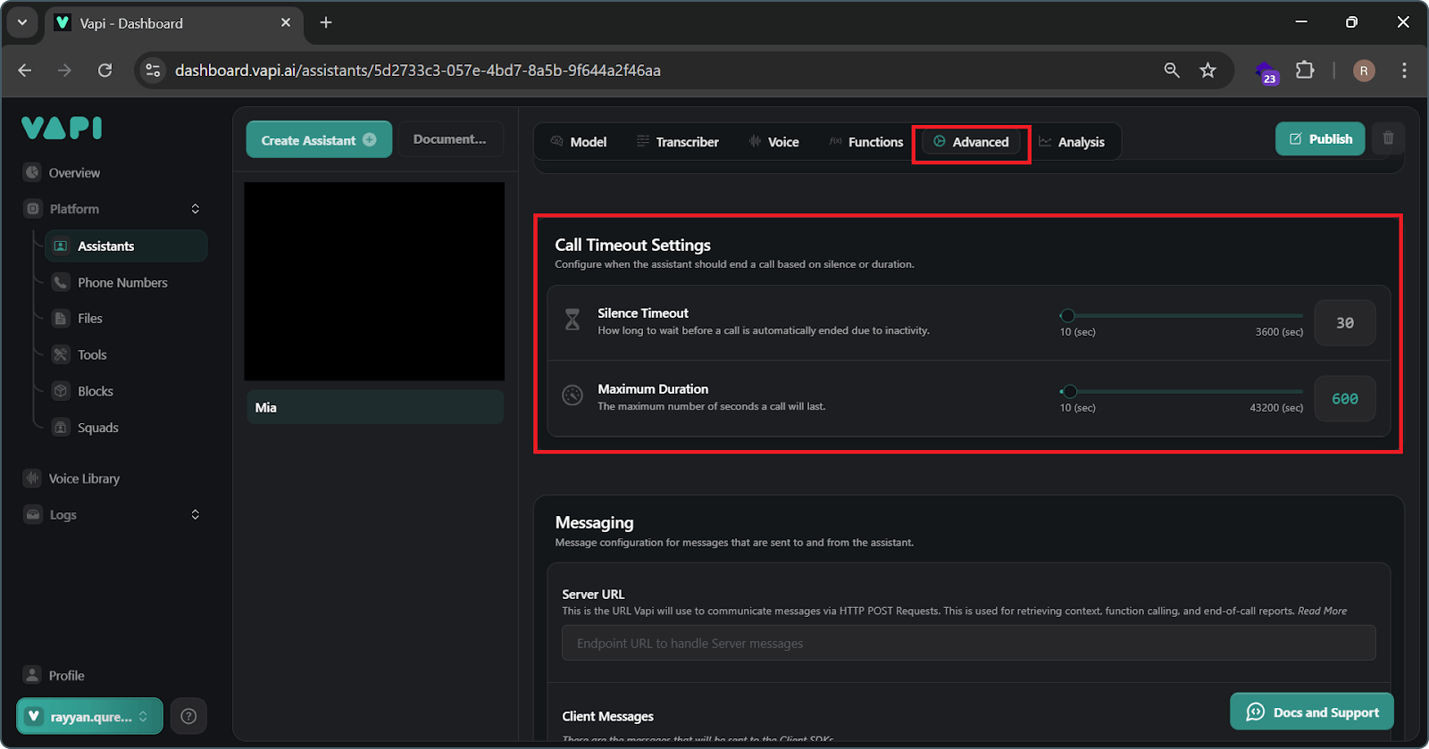The width and height of the screenshot is (1429, 749).
Task: Click the Maximum Duration clock icon
Action: pyautogui.click(x=572, y=395)
